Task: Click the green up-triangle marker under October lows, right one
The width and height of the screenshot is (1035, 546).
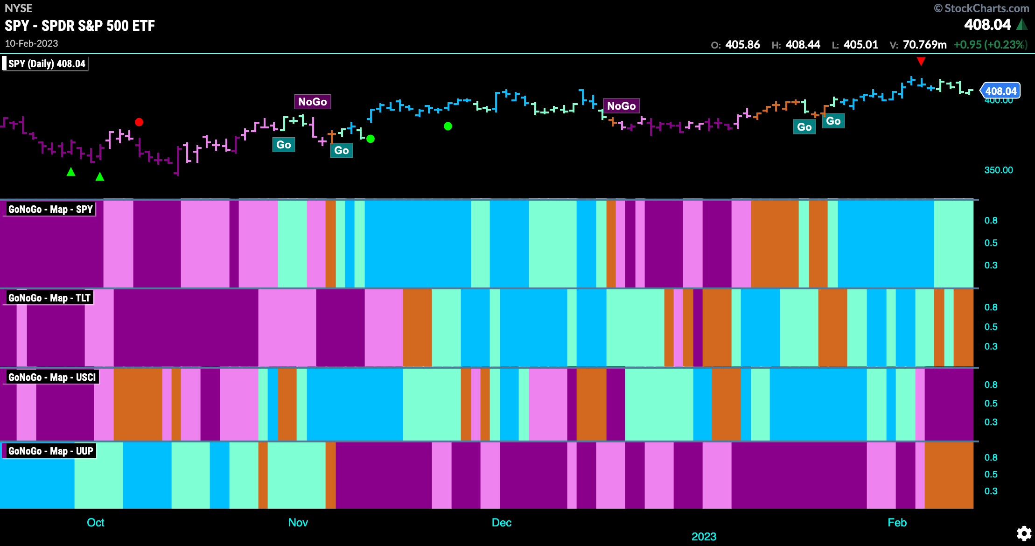Action: (100, 176)
